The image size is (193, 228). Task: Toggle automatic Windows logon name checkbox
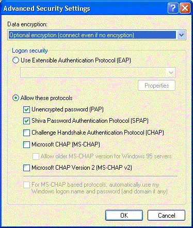pyautogui.click(x=26, y=185)
